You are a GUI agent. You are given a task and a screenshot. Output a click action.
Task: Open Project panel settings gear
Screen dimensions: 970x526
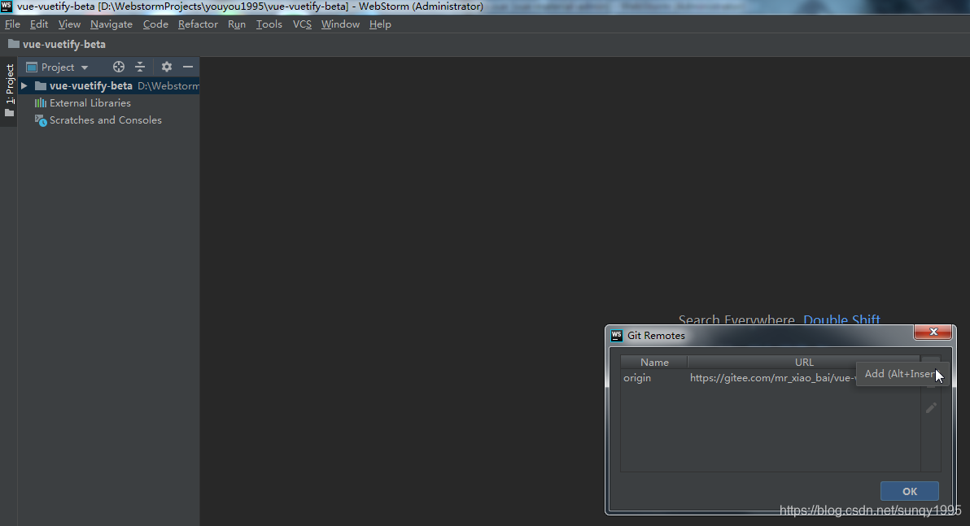[166, 67]
